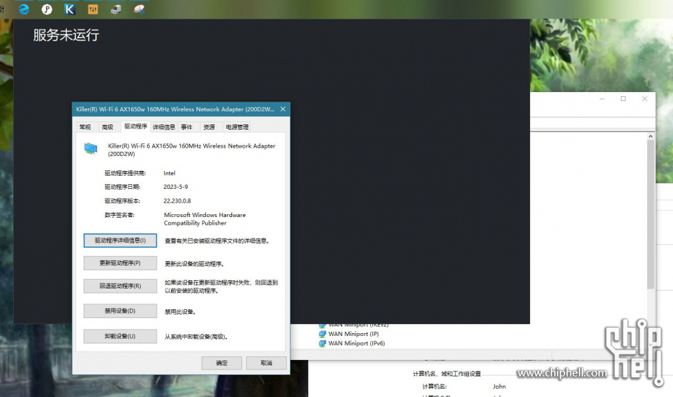The height and width of the screenshot is (397, 673).
Task: Click the white P circle taskbar icon
Action: click(47, 9)
